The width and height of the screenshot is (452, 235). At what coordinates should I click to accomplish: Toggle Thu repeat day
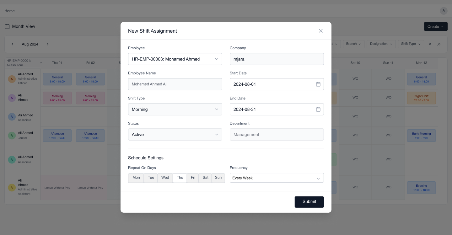click(180, 178)
